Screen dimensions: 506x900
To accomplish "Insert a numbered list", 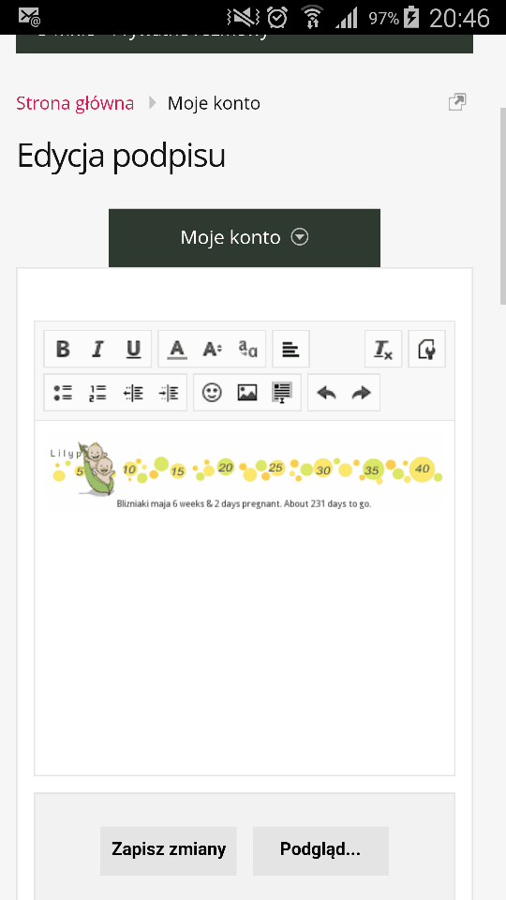I will point(98,393).
